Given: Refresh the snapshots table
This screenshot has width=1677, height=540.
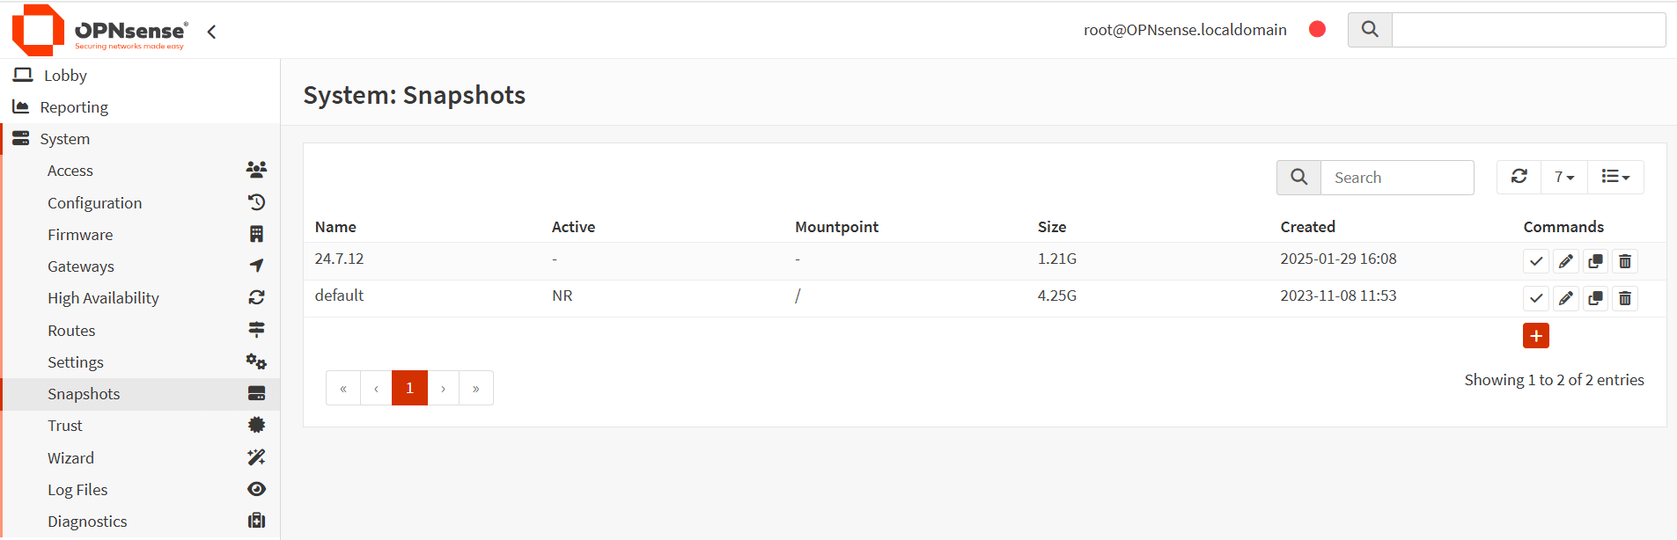Looking at the screenshot, I should (1519, 177).
